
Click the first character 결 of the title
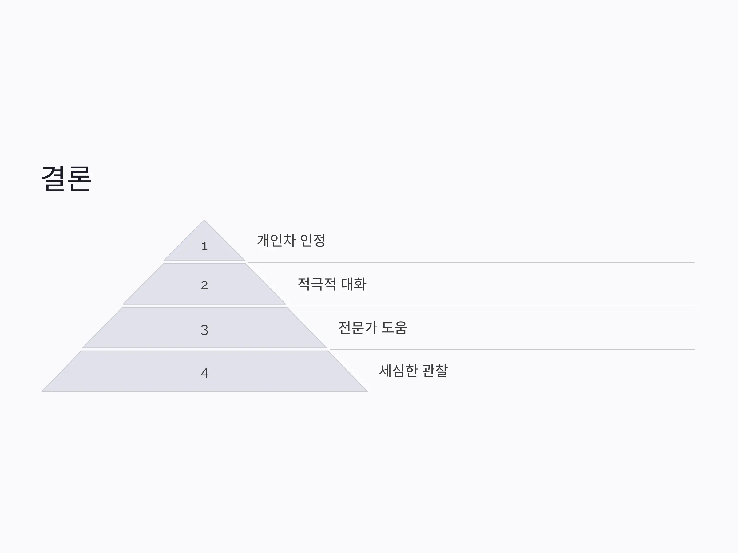tap(54, 179)
